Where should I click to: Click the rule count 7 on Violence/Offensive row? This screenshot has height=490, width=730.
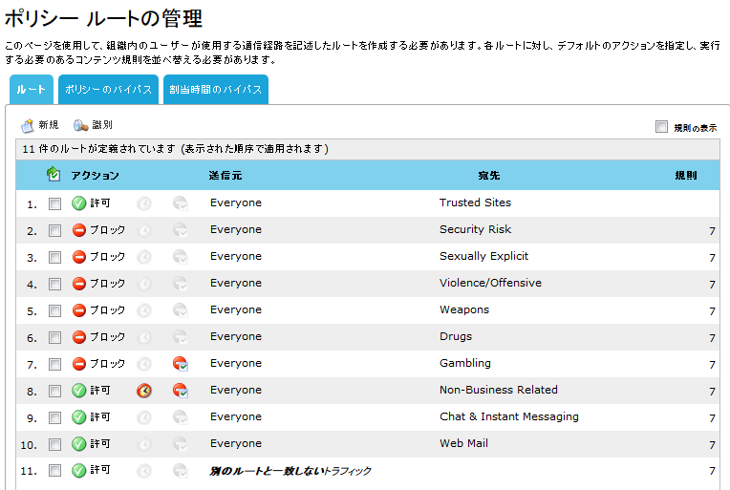[712, 285]
